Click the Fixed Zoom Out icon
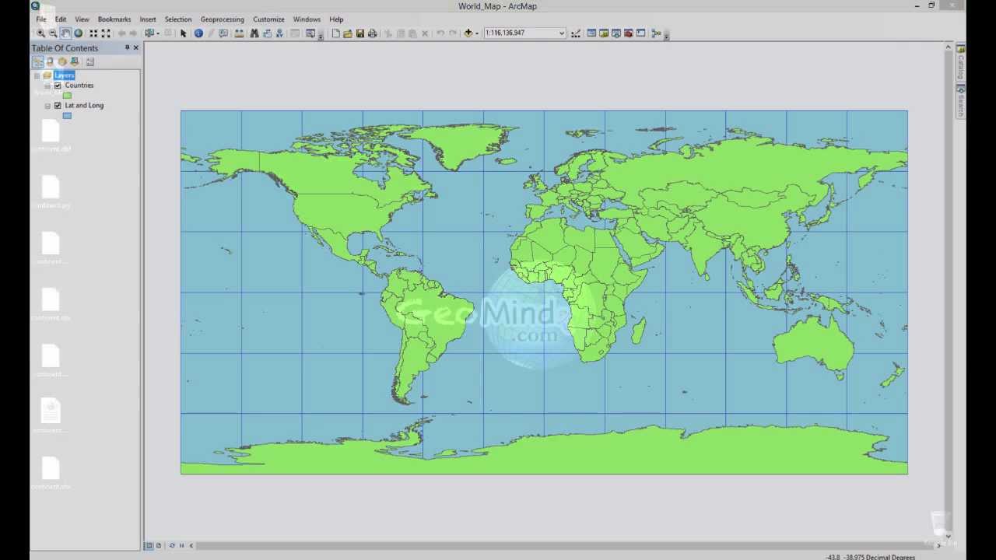Viewport: 996px width, 560px height. pyautogui.click(x=106, y=33)
